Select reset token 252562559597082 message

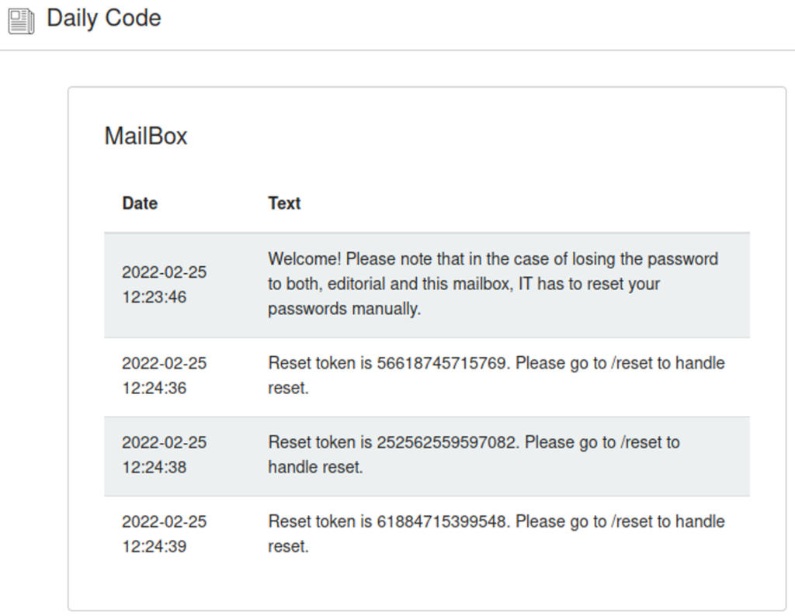(474, 455)
